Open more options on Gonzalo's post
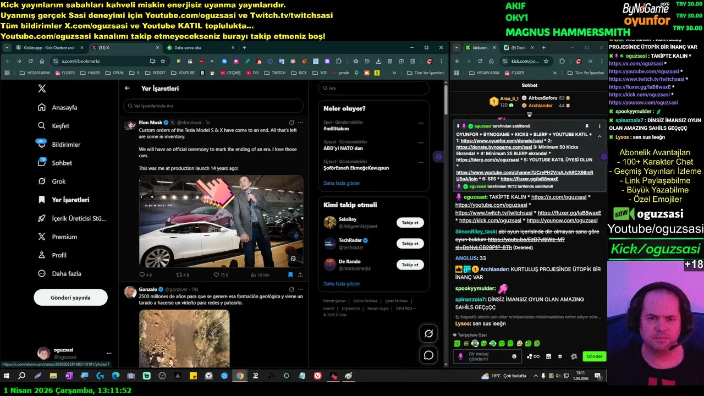704x396 pixels. click(300, 289)
